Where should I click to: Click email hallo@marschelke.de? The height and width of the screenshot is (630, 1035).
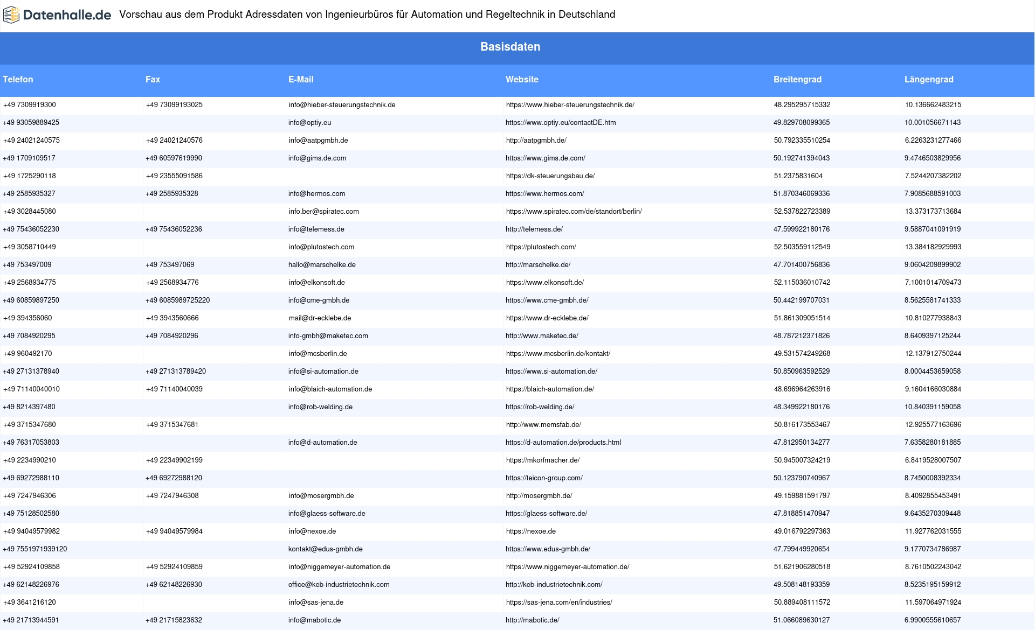322,265
